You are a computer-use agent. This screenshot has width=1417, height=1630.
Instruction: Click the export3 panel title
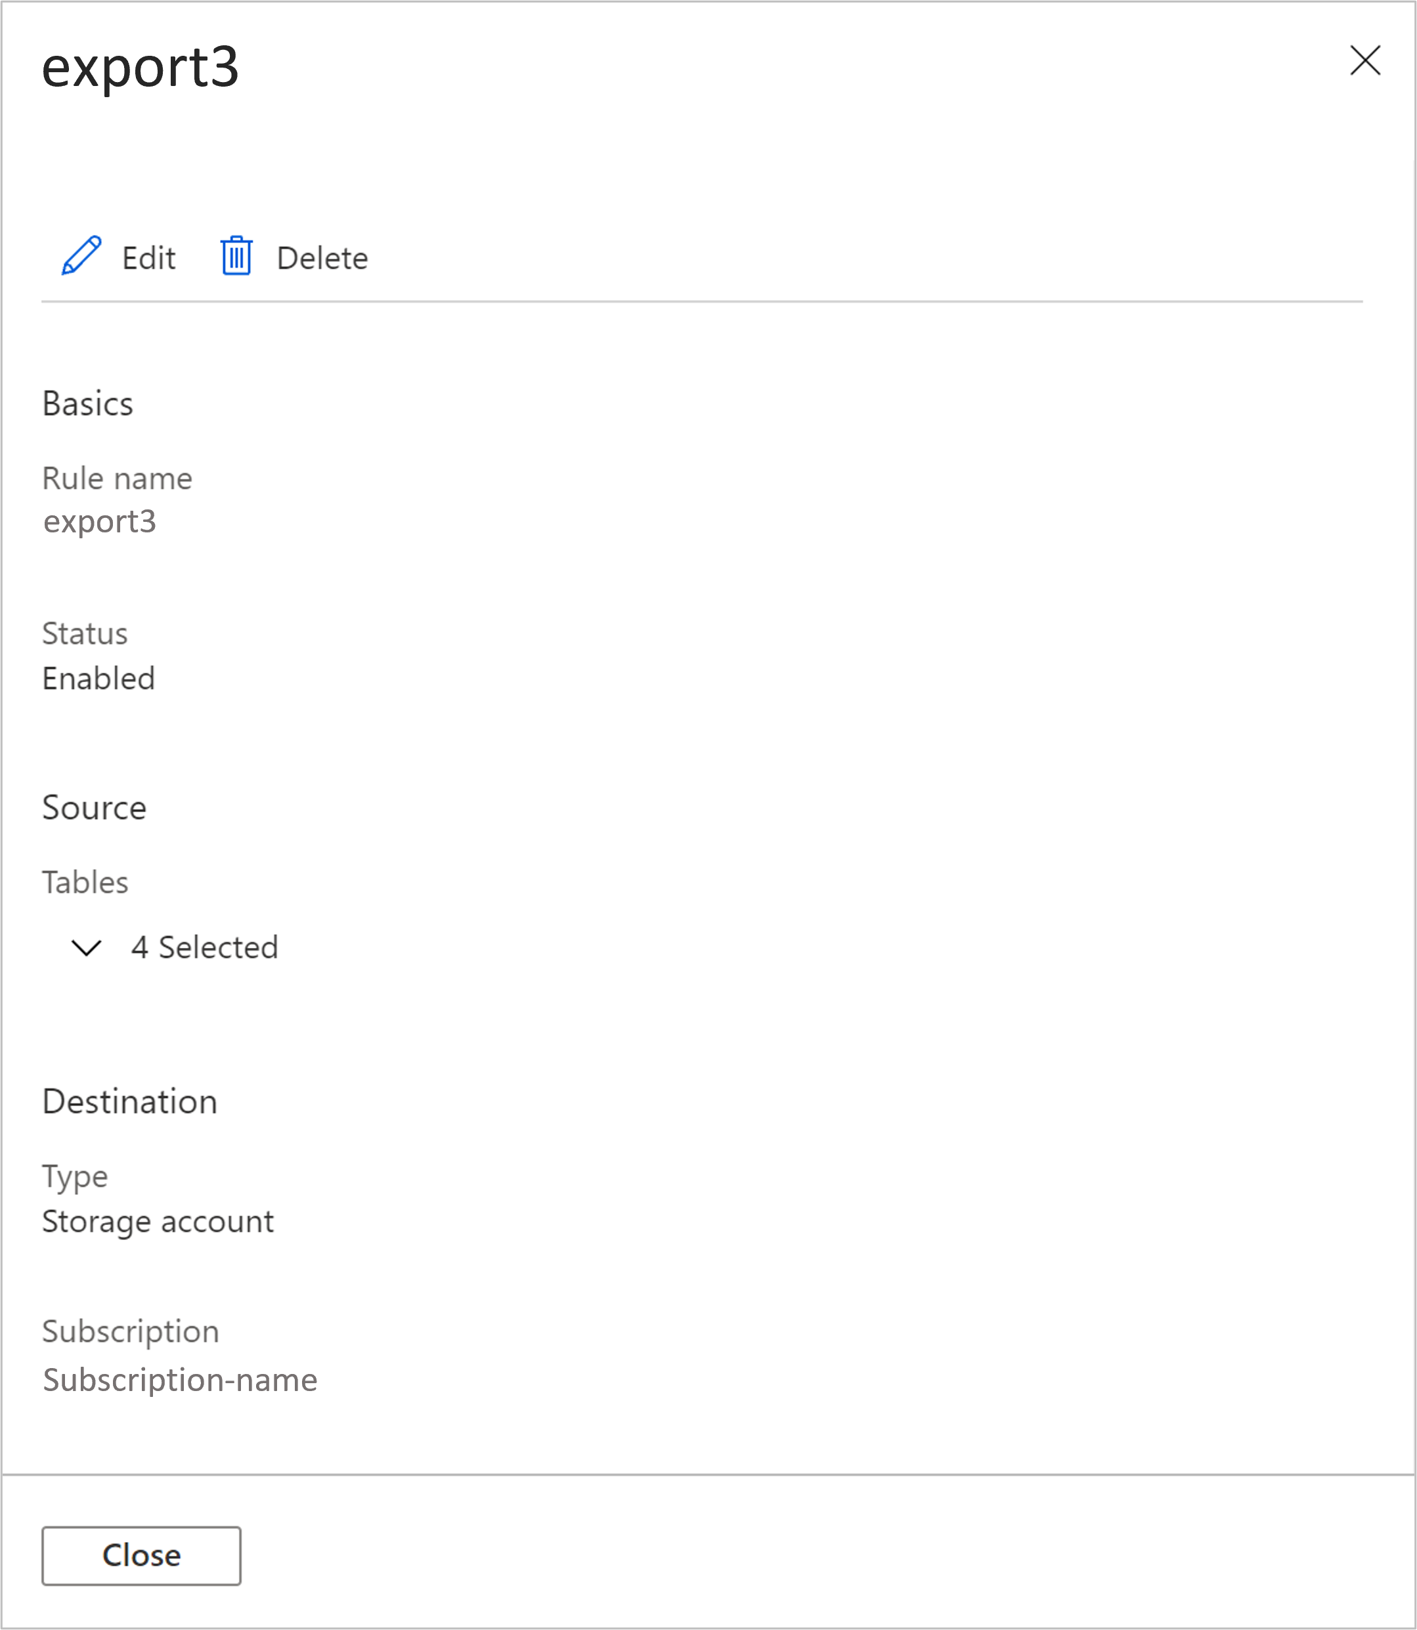point(140,66)
